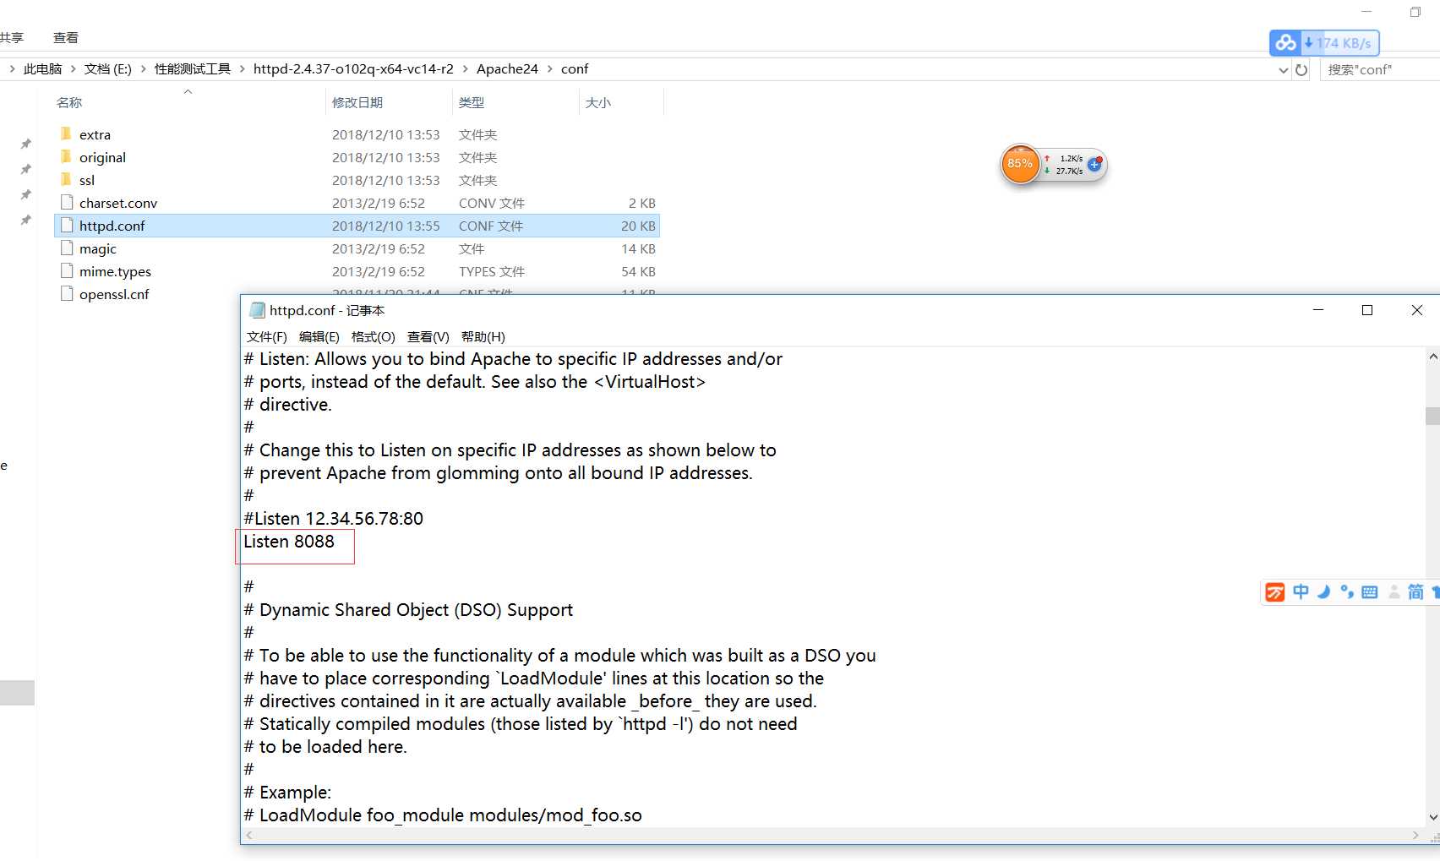This screenshot has width=1440, height=861.
Task: Click the third pin icon in quick access
Action: click(x=26, y=194)
